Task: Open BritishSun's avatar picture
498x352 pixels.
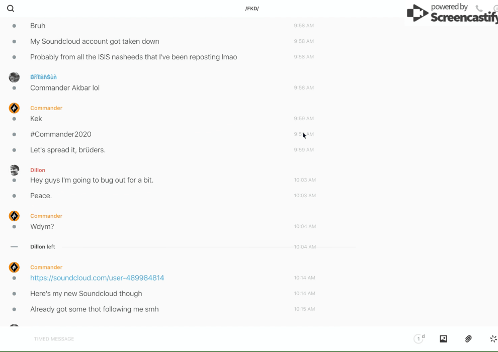Action: point(14,77)
